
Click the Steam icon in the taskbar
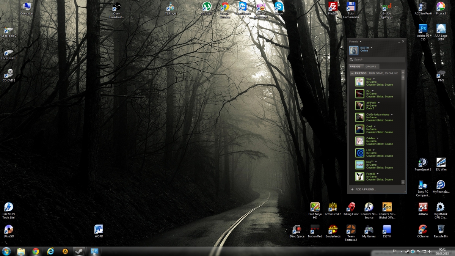pyautogui.click(x=79, y=251)
